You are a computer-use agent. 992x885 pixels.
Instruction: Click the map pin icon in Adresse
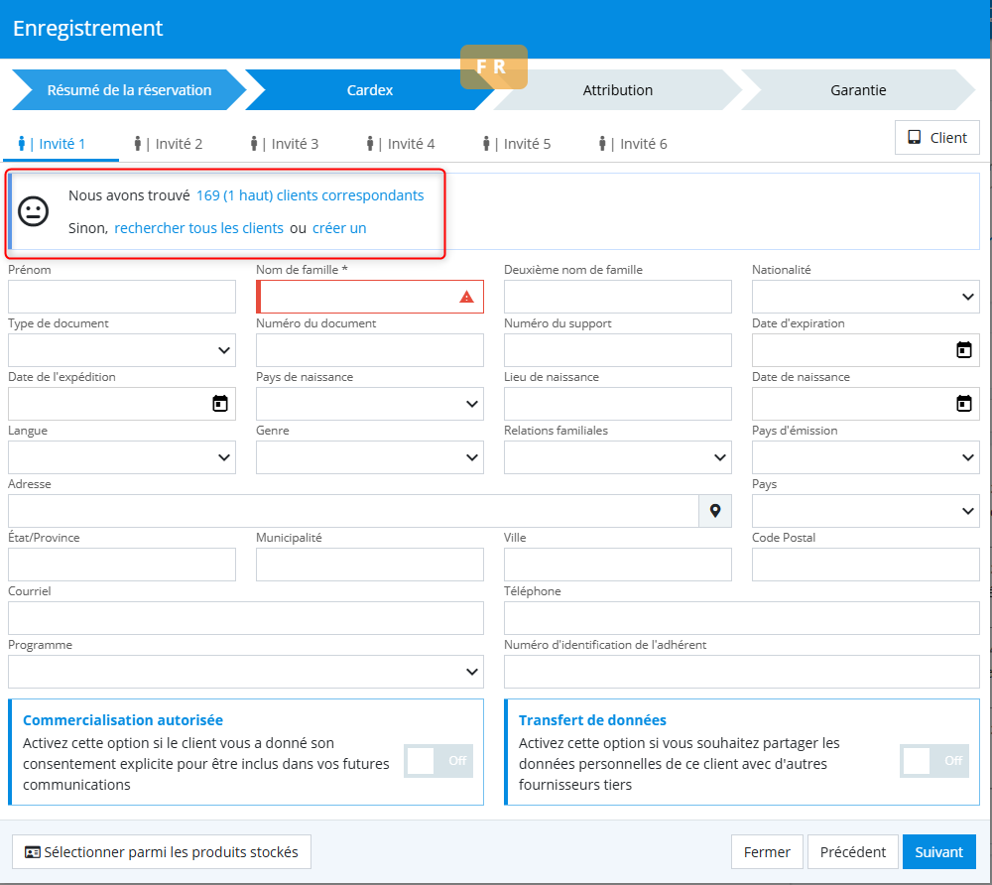pyautogui.click(x=714, y=511)
